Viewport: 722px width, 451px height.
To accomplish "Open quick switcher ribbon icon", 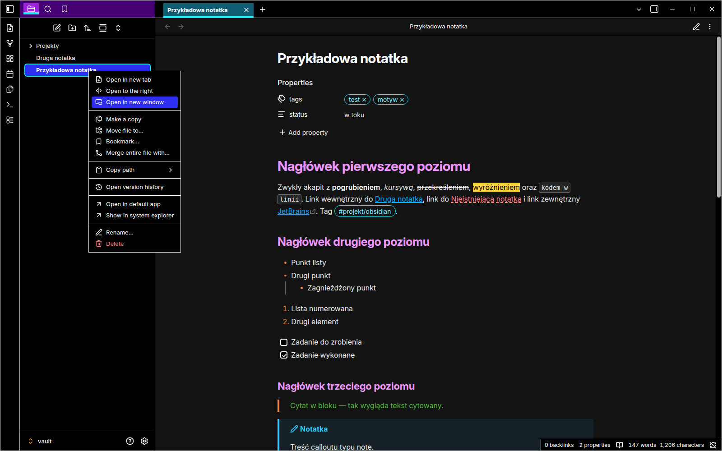I will tap(10, 28).
